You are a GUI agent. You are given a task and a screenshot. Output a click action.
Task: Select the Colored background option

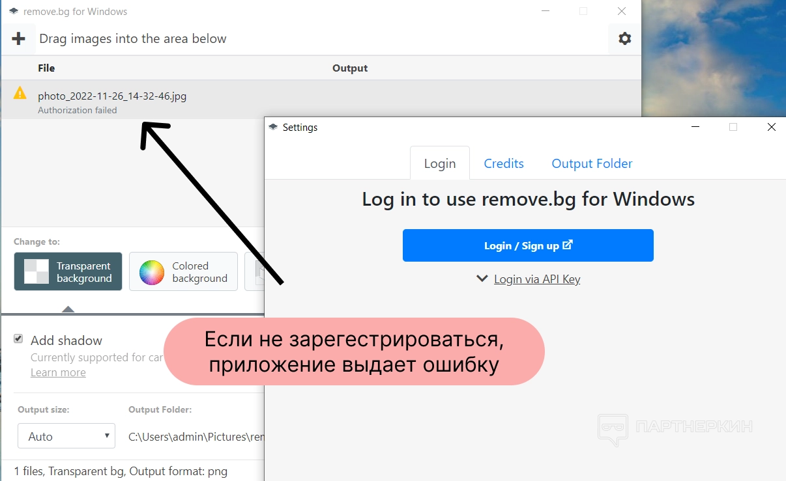pyautogui.click(x=183, y=271)
